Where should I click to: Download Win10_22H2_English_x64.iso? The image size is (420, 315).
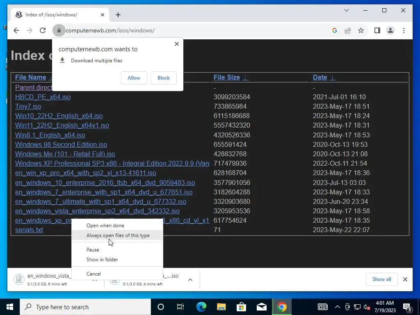pos(59,116)
